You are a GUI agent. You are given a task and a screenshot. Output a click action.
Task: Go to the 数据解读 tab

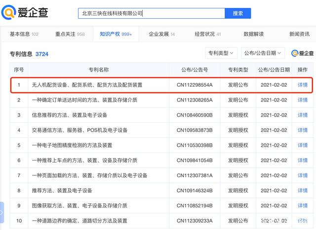253,34
